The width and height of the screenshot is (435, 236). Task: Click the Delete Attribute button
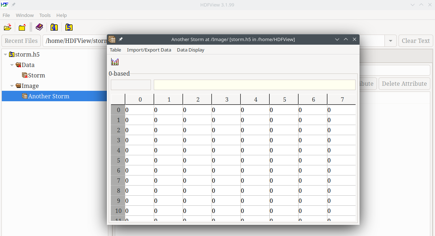(x=404, y=84)
